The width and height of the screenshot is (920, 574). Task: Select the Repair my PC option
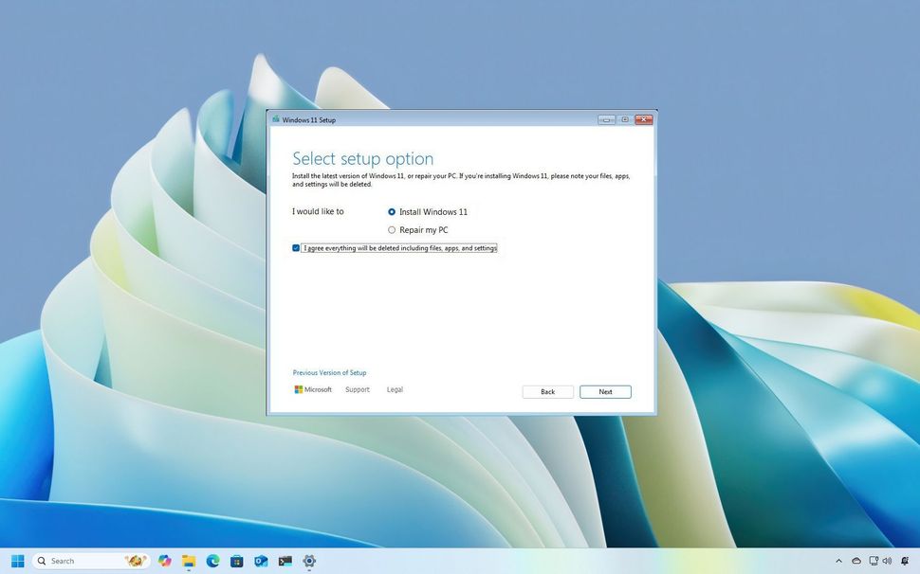point(392,229)
